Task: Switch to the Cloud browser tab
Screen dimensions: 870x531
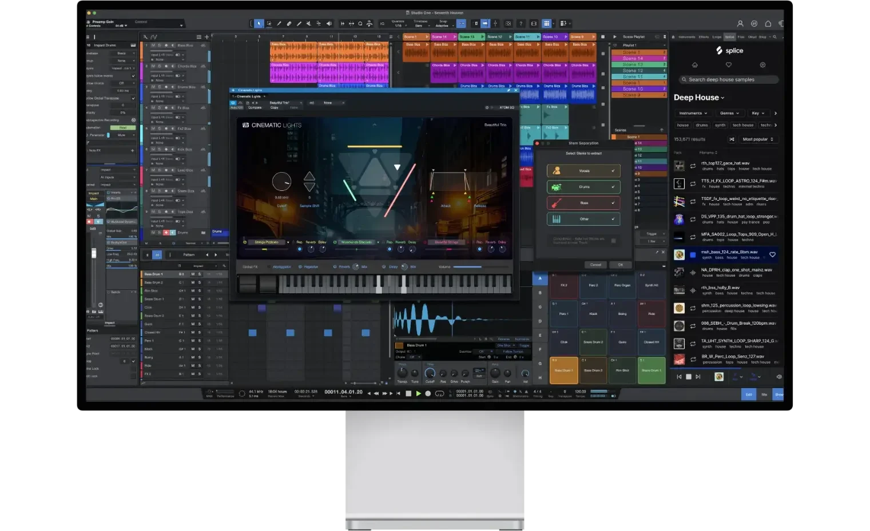Action: click(x=752, y=37)
